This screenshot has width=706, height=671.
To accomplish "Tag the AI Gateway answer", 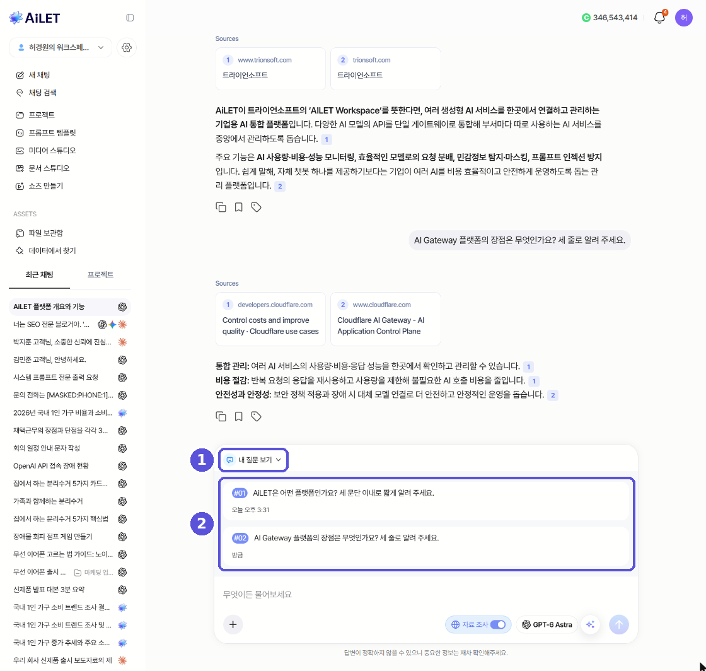I will click(x=256, y=416).
